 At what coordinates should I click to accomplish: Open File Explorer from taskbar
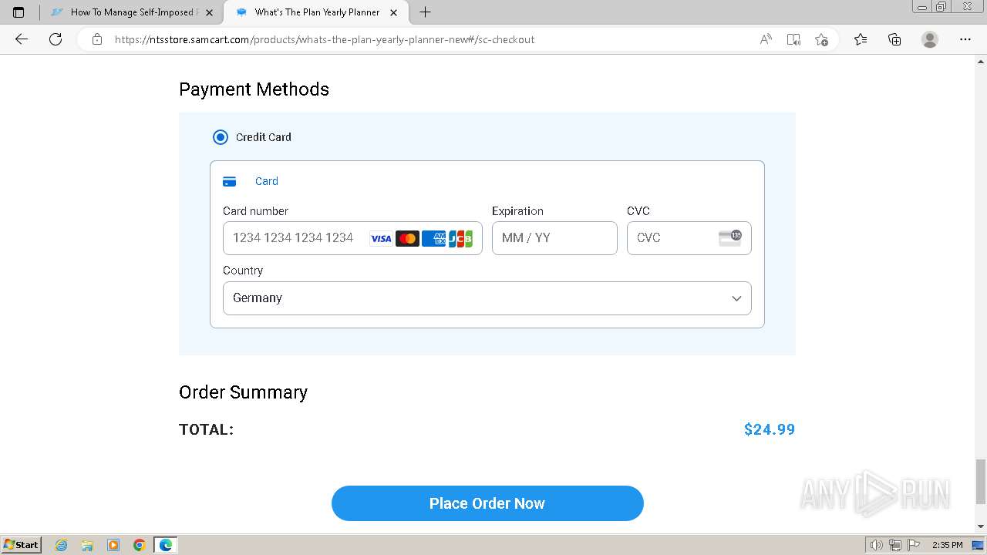87,545
